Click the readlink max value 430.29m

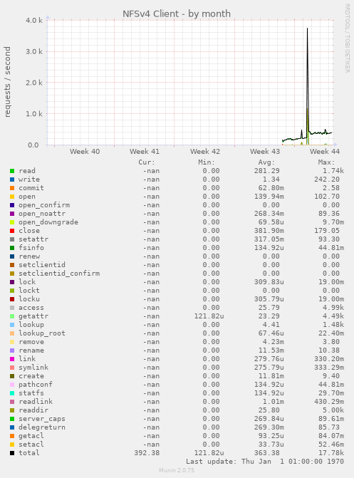point(329,402)
